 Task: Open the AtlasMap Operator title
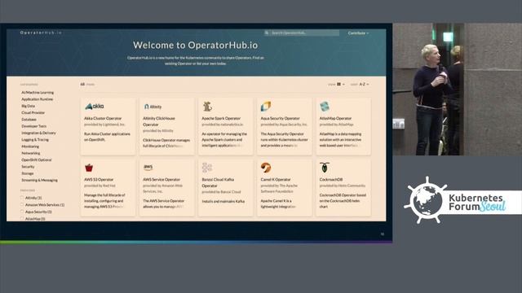pos(335,118)
